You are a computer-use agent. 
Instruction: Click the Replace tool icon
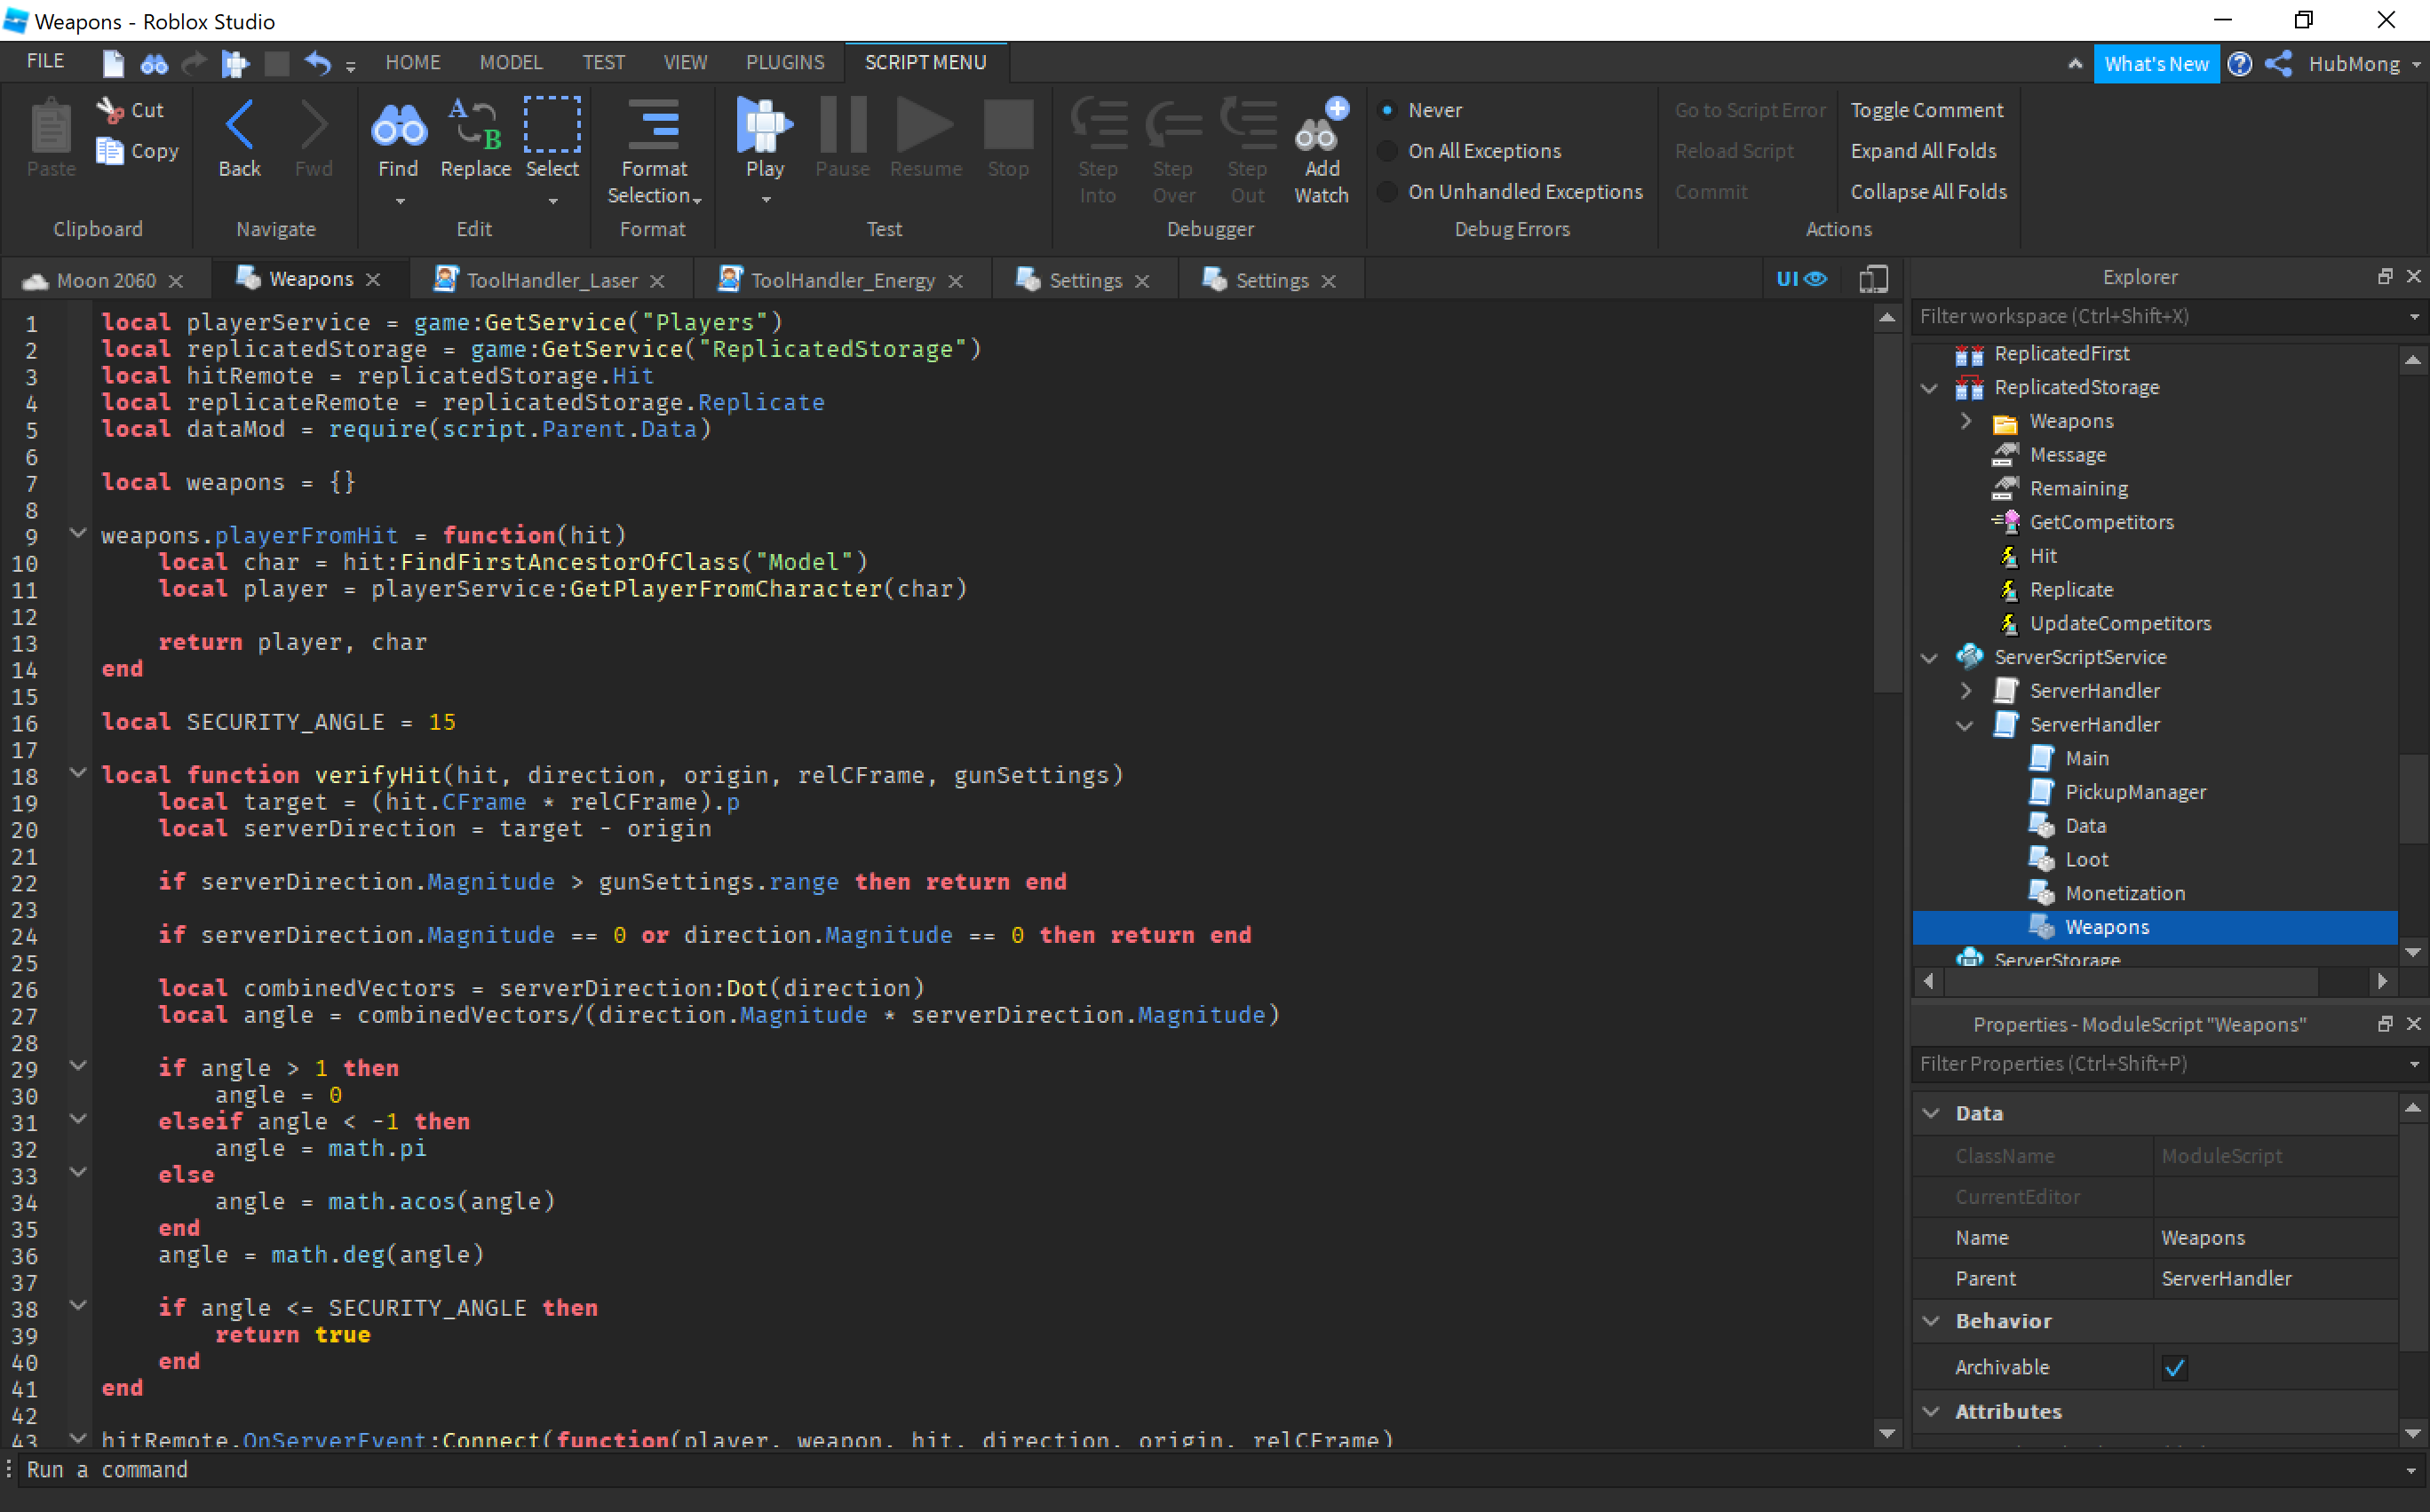tap(475, 127)
